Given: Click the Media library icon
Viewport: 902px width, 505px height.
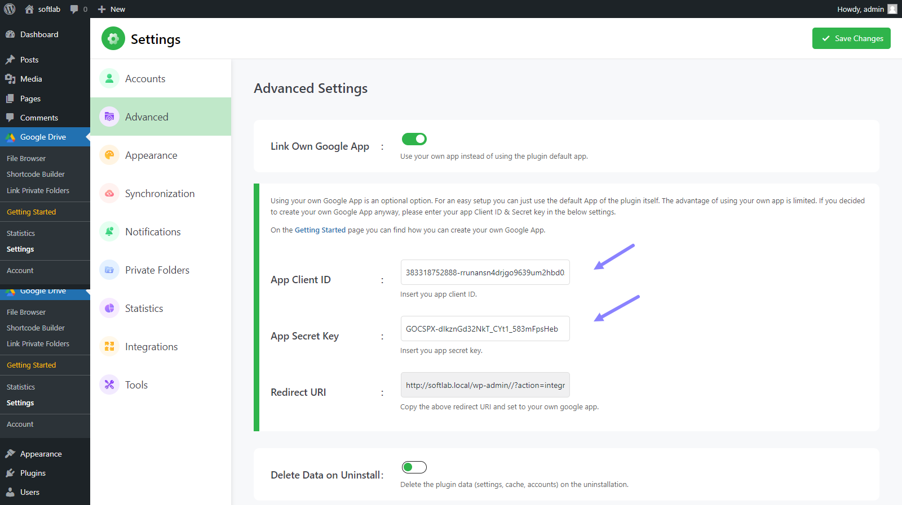Looking at the screenshot, I should tap(10, 79).
